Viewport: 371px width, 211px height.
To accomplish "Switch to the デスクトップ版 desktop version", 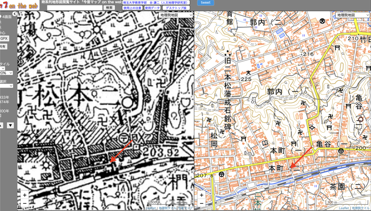I will tap(176, 8).
